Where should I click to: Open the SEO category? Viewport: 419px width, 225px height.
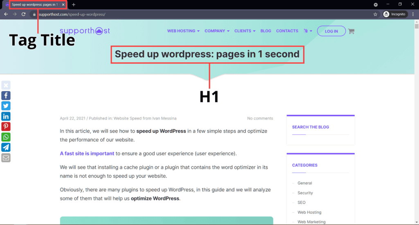pos(302,202)
